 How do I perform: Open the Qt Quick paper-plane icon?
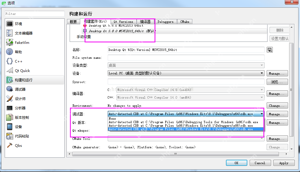pos(10,70)
